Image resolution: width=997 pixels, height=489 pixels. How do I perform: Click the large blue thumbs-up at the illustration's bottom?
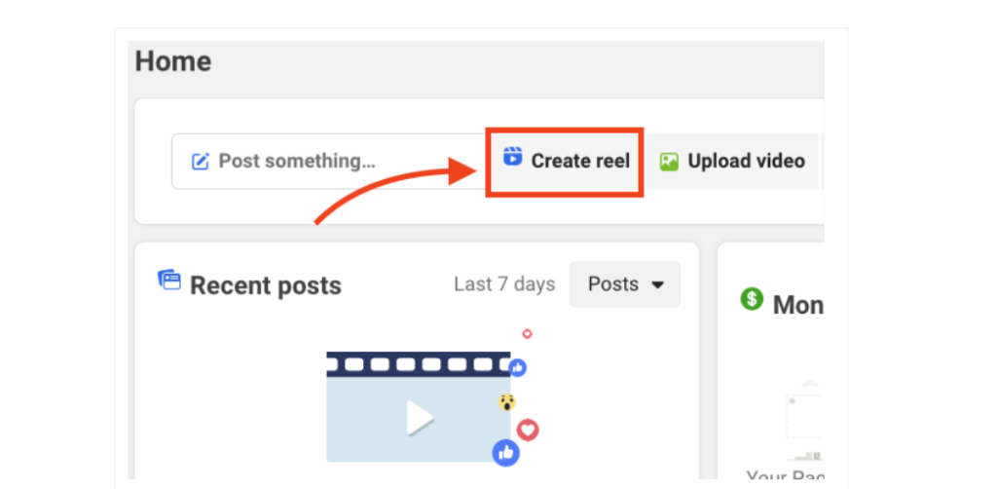(505, 452)
